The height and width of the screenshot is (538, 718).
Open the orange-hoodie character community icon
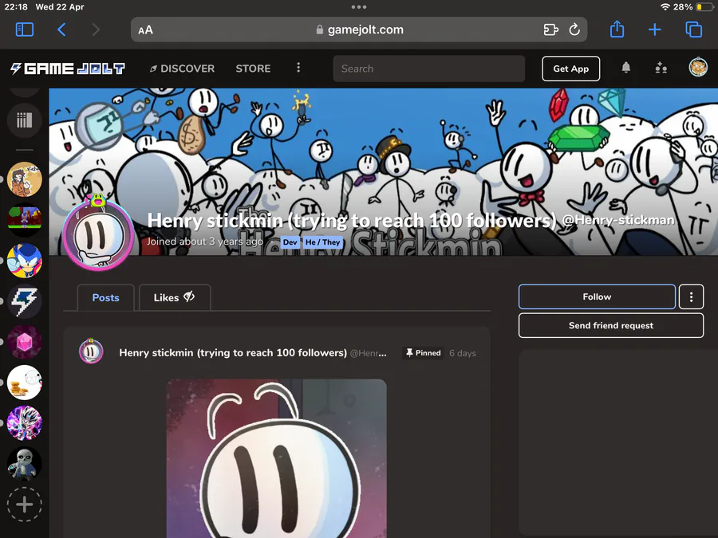[x=24, y=179]
